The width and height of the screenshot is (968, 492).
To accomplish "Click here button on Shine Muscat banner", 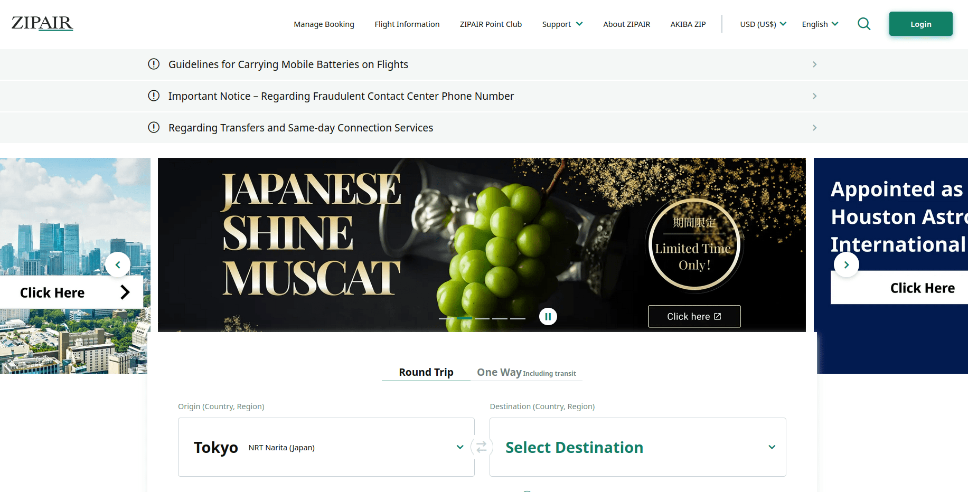I will coord(694,316).
